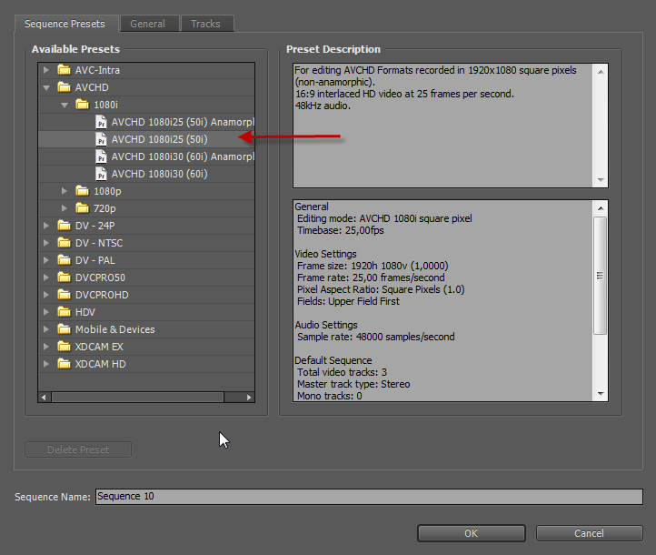Click 'Fields: Upper Field First' text
Screen dimensions: 656x555
[x=348, y=301]
